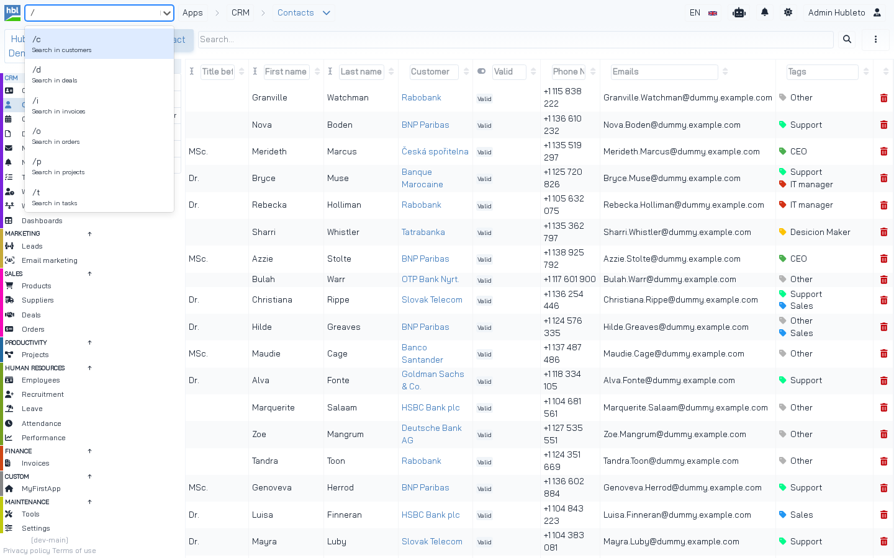The height and width of the screenshot is (558, 894).
Task: Open Email marketing in the sidebar
Action: [x=50, y=260]
